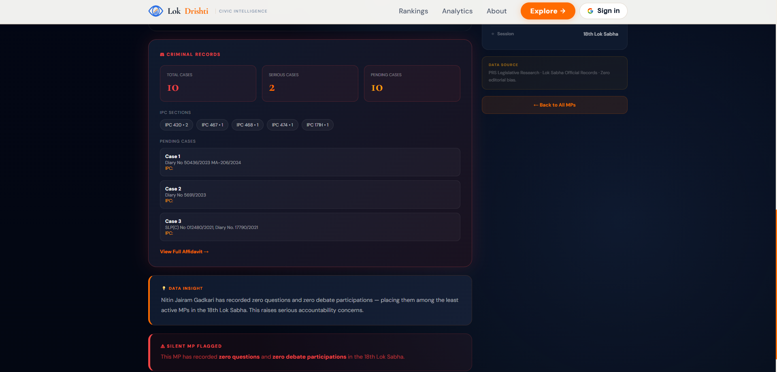Click the page vertical scrollbar

click(775, 284)
